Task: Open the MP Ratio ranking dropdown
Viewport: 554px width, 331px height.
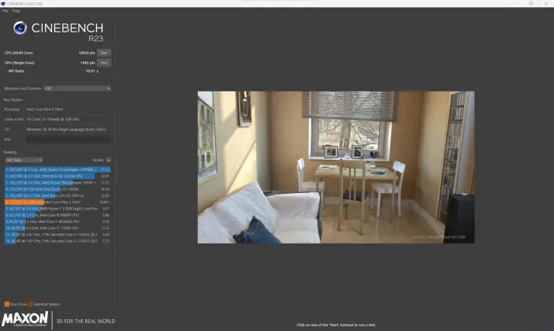Action: coord(24,160)
